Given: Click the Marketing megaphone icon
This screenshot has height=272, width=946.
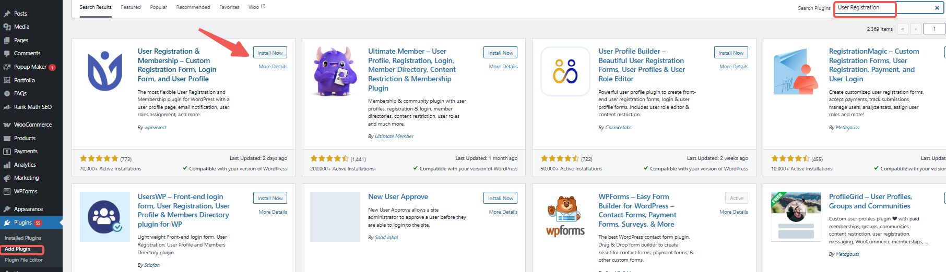Looking at the screenshot, I should (x=7, y=178).
